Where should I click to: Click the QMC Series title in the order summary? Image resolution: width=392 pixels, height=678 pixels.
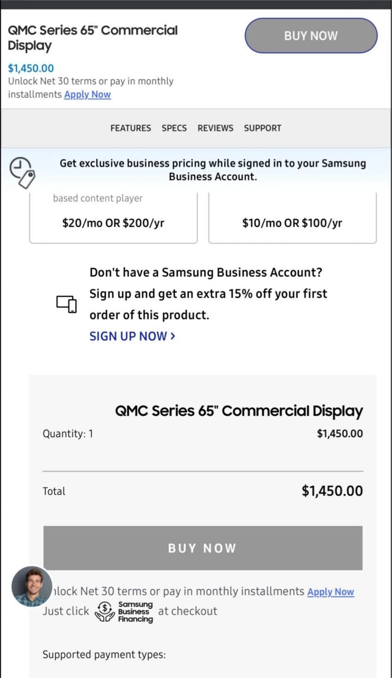tap(239, 411)
